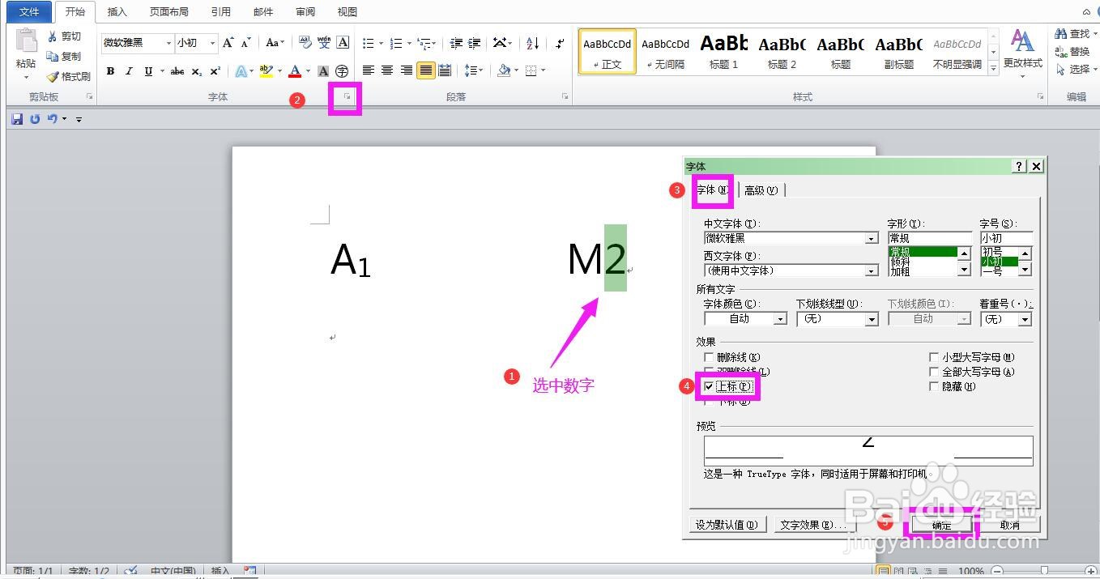Switch to the Insert (插入) ribbon tab
Viewport: 1100px width, 579px height.
tap(117, 11)
